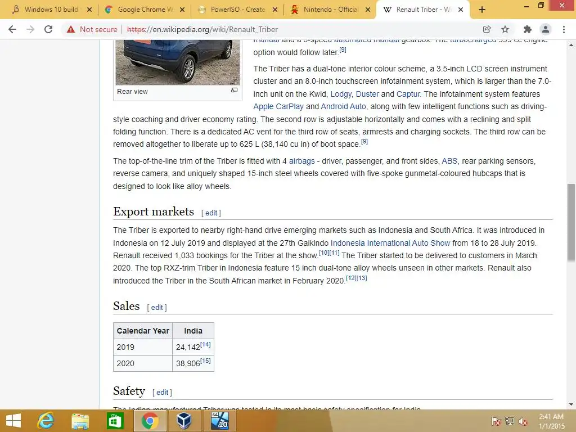Open the Duster link
Image resolution: width=576 pixels, height=432 pixels.
[x=367, y=94]
